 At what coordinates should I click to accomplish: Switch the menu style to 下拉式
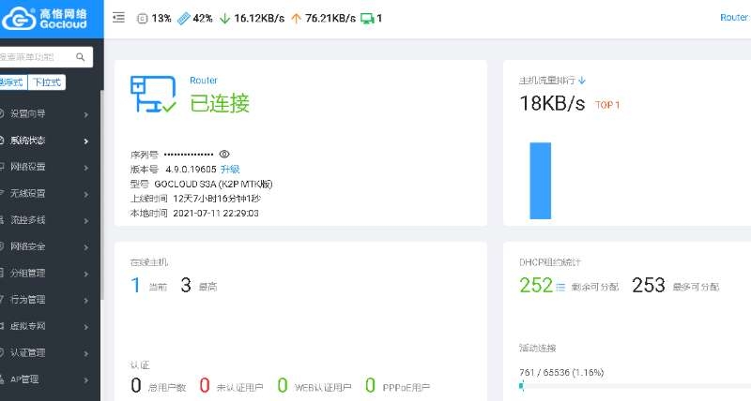[44, 82]
